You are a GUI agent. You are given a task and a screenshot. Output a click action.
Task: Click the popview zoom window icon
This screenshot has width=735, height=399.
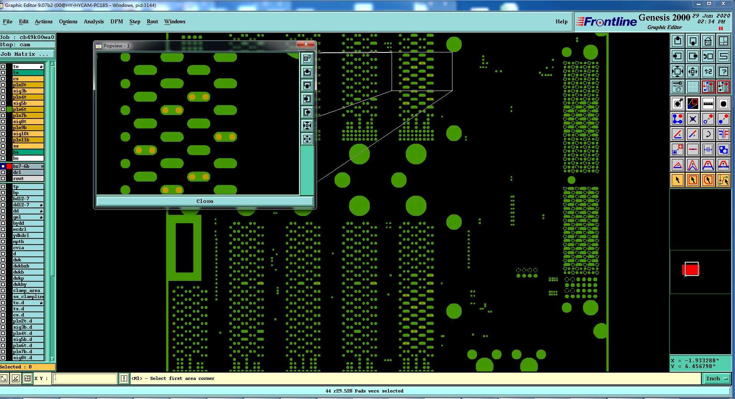point(693,104)
